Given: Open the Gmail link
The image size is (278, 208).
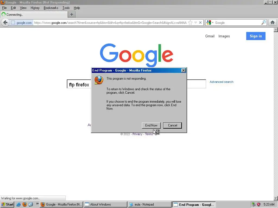Looking at the screenshot, I should pyautogui.click(x=210, y=36).
